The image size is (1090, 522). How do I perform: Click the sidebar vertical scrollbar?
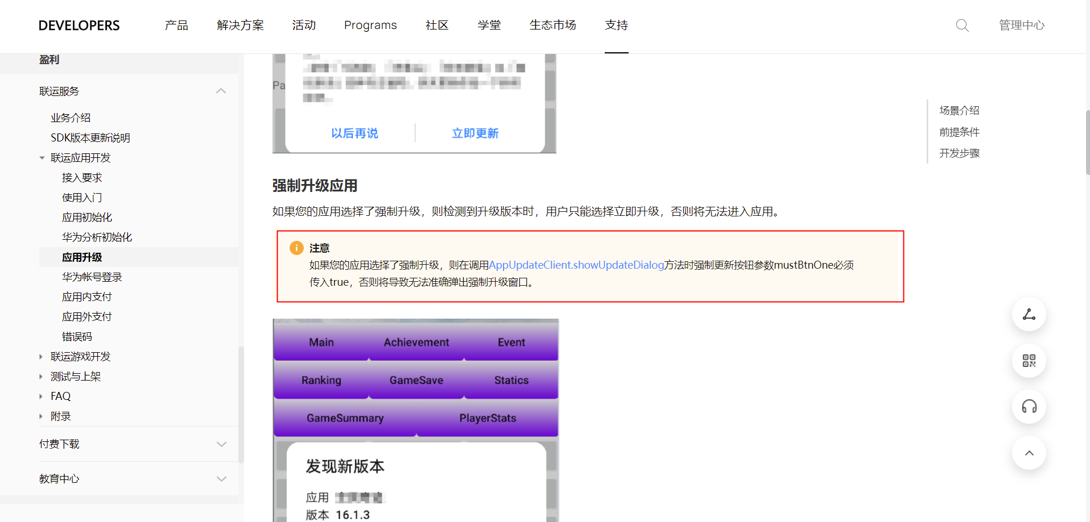pos(241,404)
